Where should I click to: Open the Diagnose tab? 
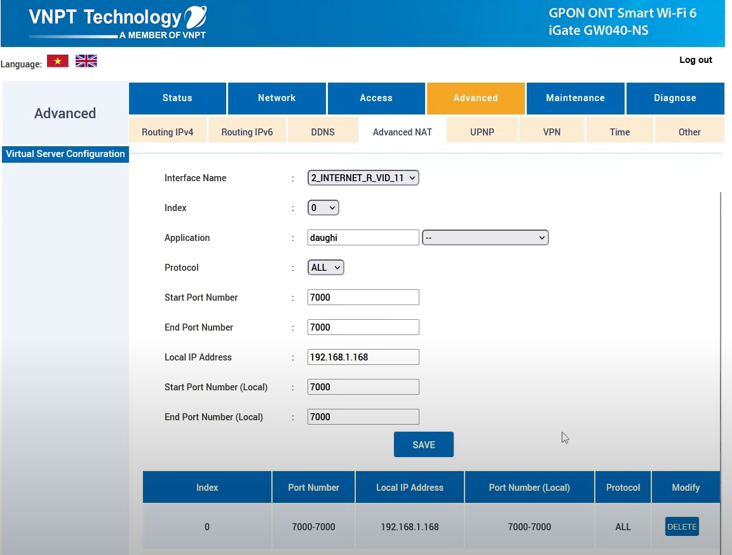675,98
